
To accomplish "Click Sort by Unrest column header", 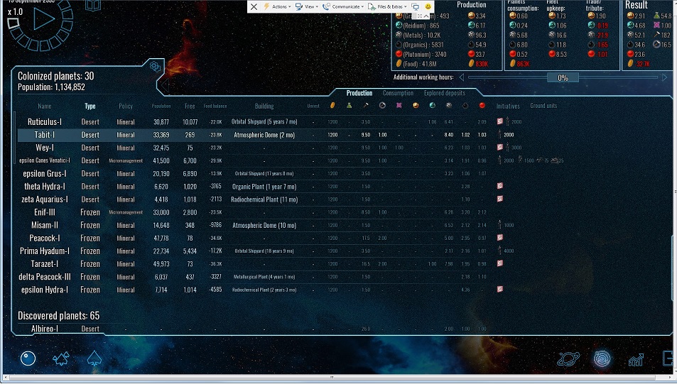I will pyautogui.click(x=313, y=106).
